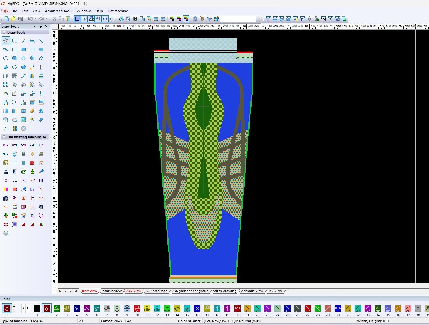Viewport: 429px width, 325px height.
Task: Toggle the grid display button
Action: click(77, 19)
